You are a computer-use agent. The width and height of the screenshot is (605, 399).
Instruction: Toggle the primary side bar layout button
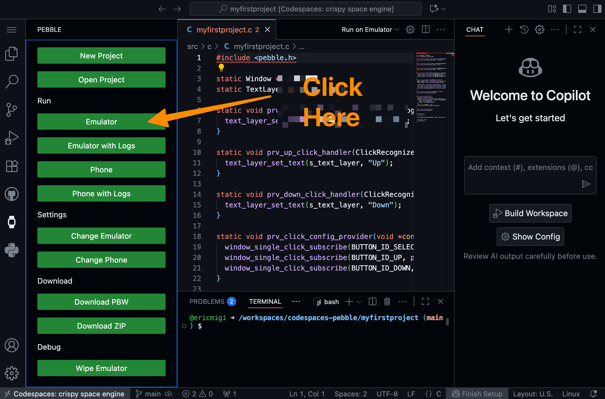coord(567,9)
